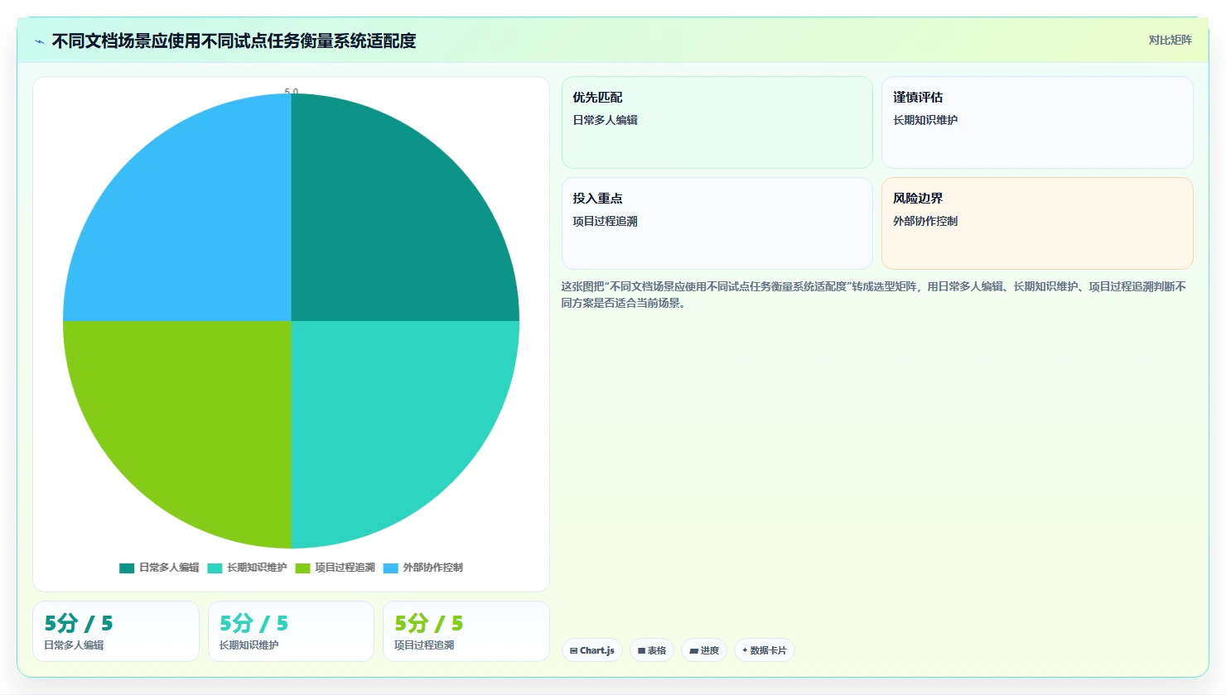Open the 优先匹配 card
The width and height of the screenshot is (1226, 695).
point(717,122)
